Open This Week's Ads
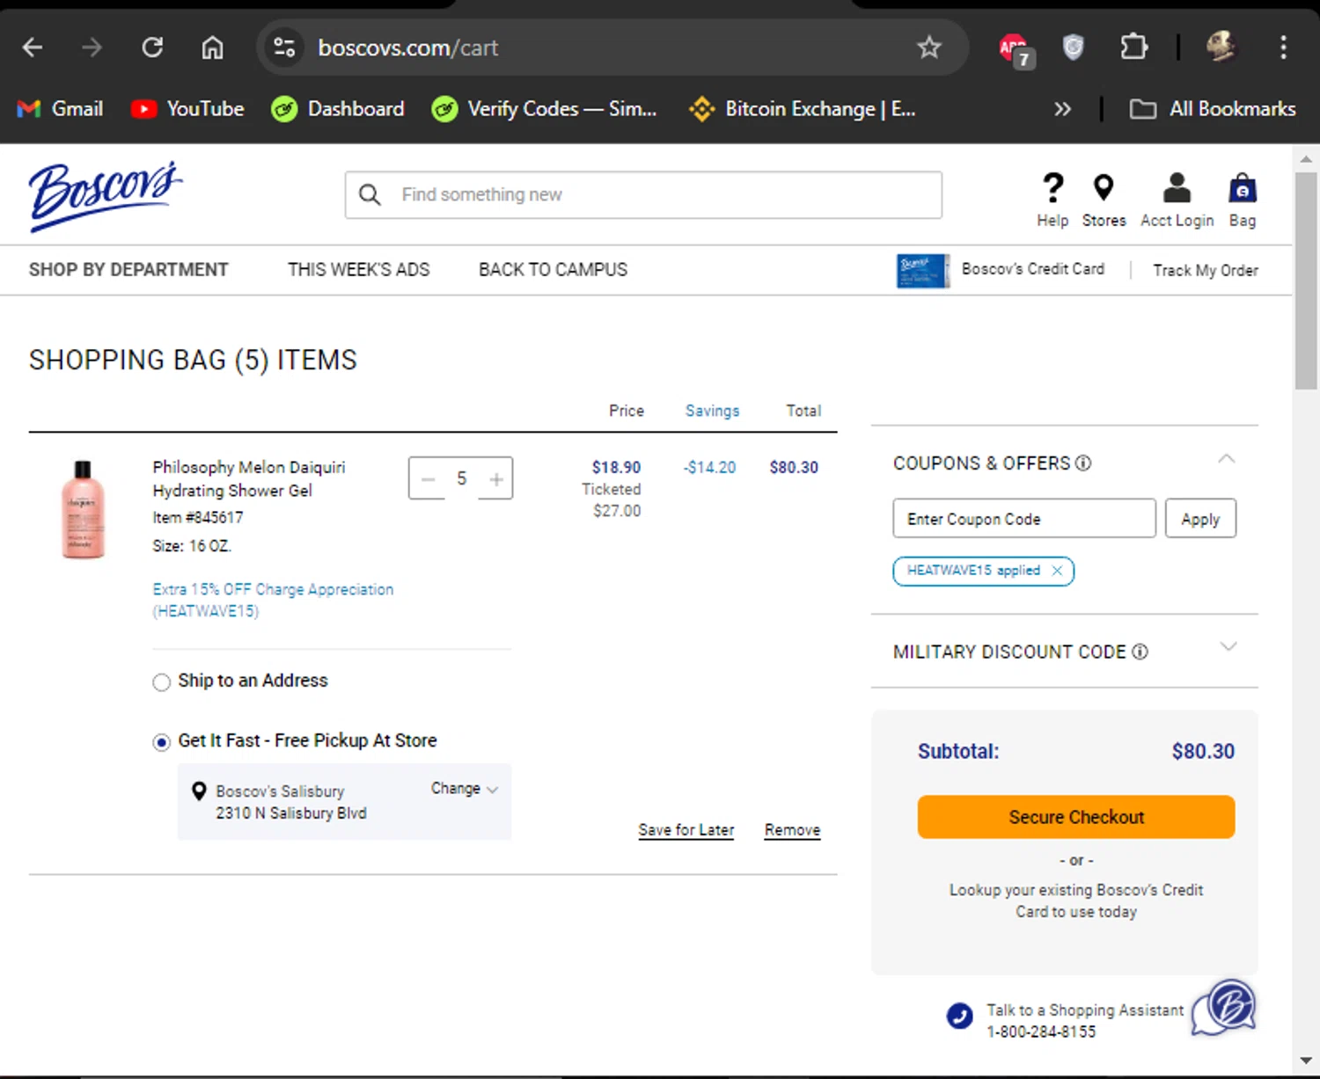 coord(359,270)
